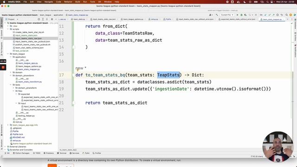
Task: Collapse the tests folder in tree
Action: coord(11,85)
